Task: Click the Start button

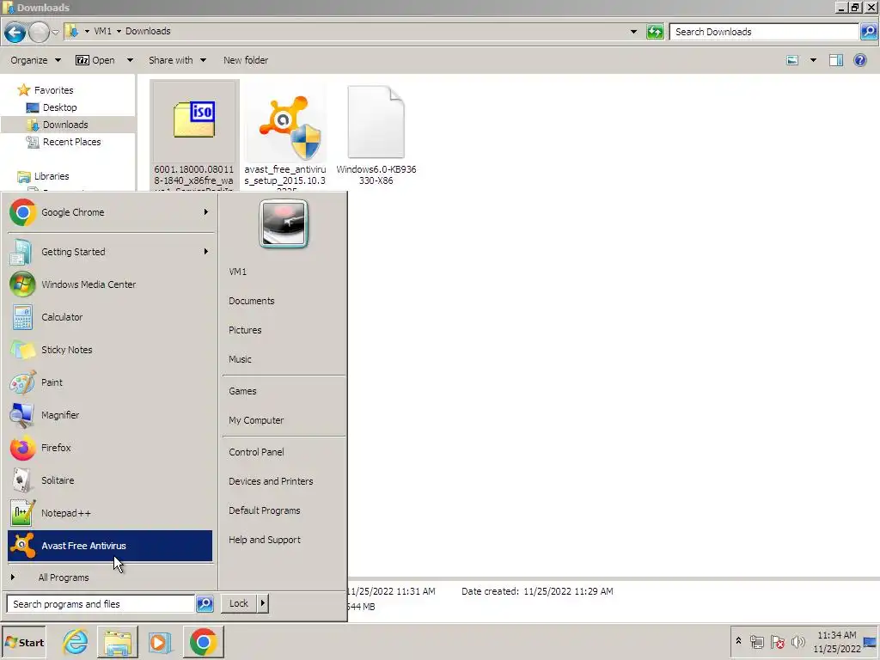Action: (23, 643)
